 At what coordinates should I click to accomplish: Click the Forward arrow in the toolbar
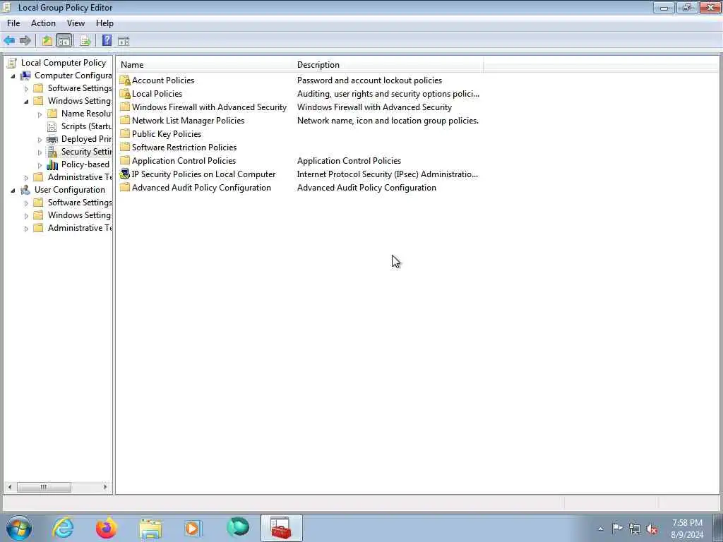pos(25,40)
